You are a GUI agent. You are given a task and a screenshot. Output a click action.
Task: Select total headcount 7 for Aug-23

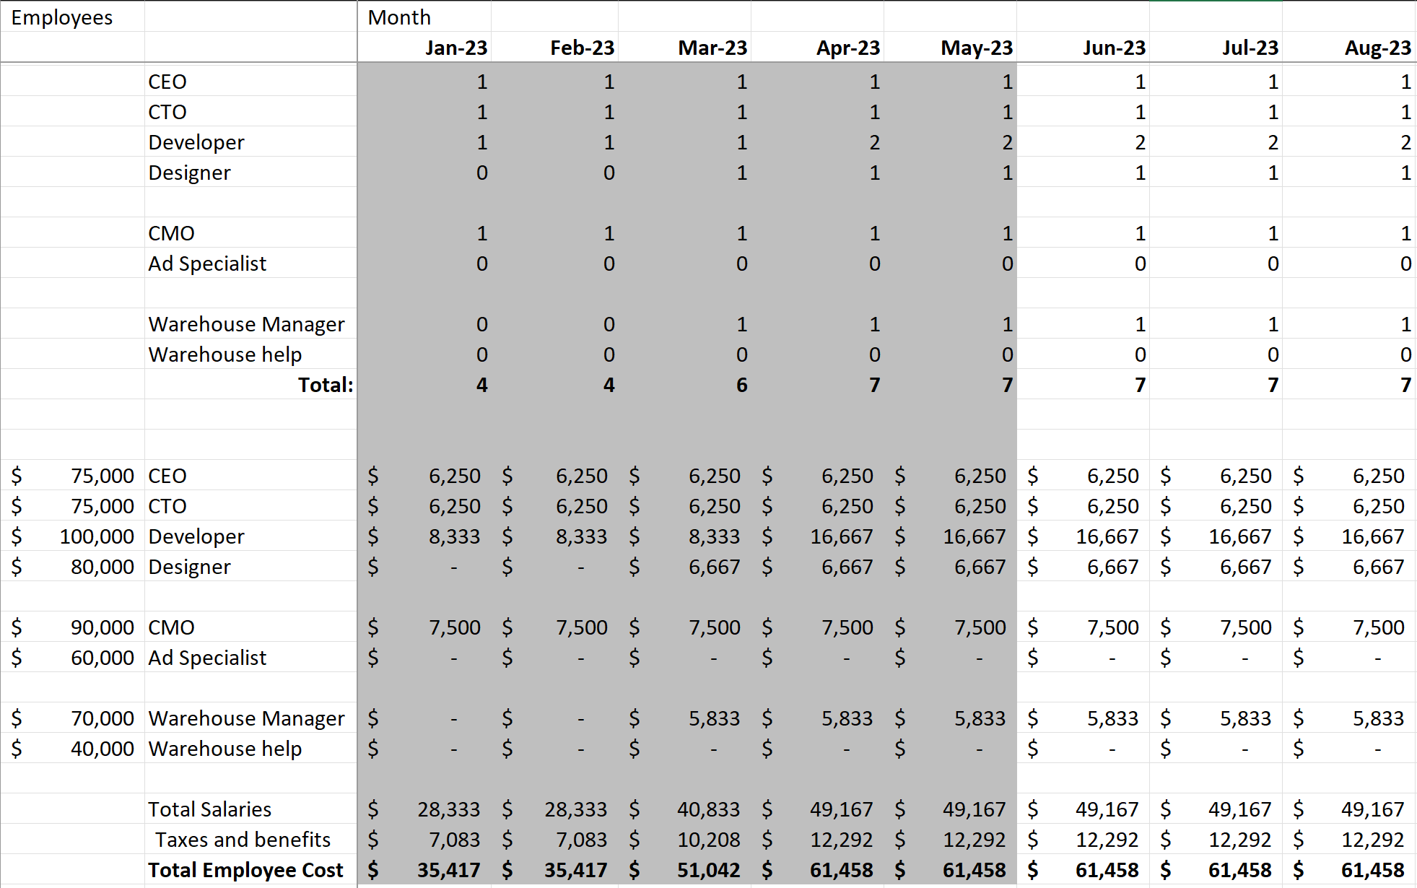[x=1348, y=384]
